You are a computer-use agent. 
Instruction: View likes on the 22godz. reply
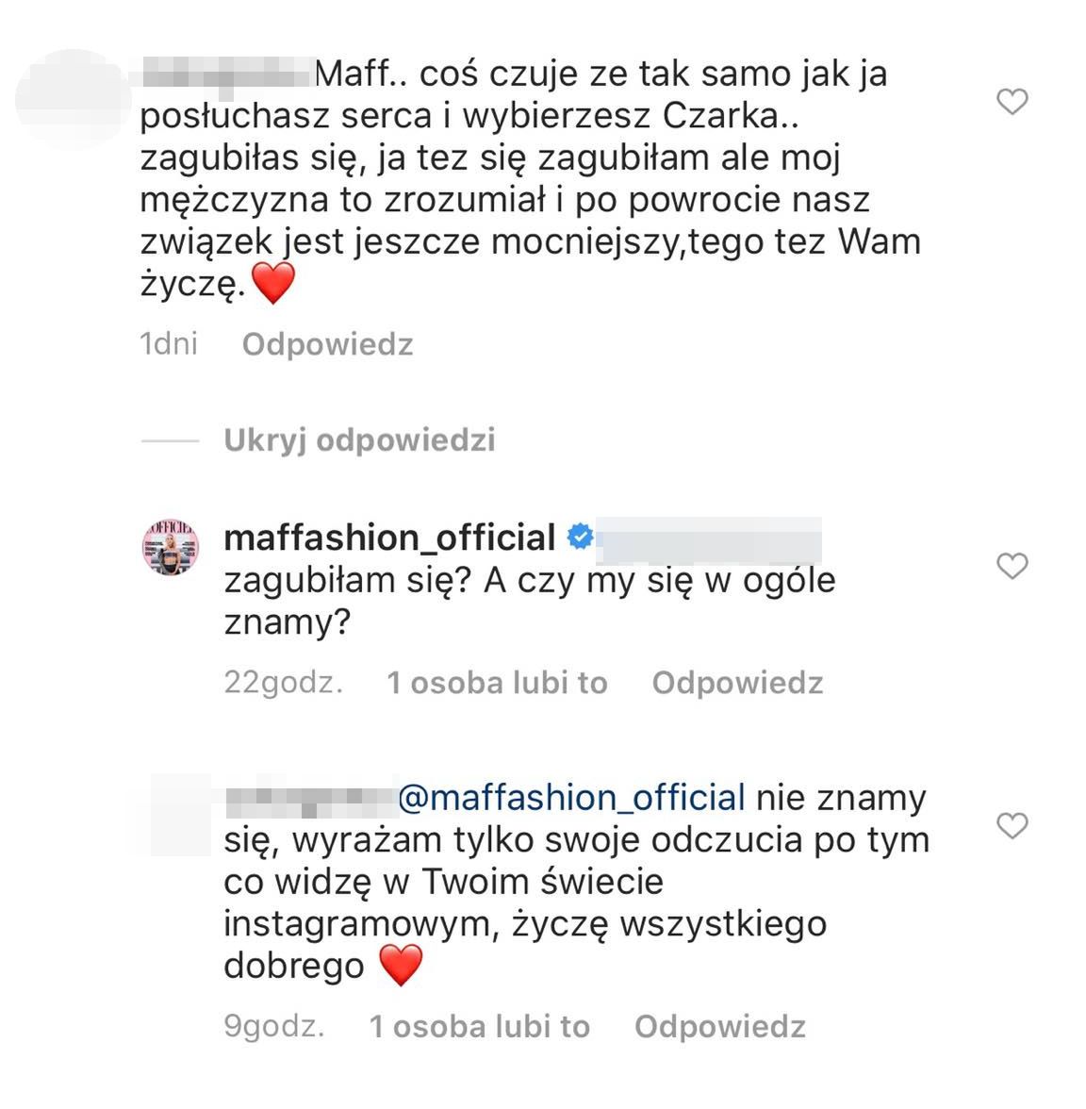[497, 683]
